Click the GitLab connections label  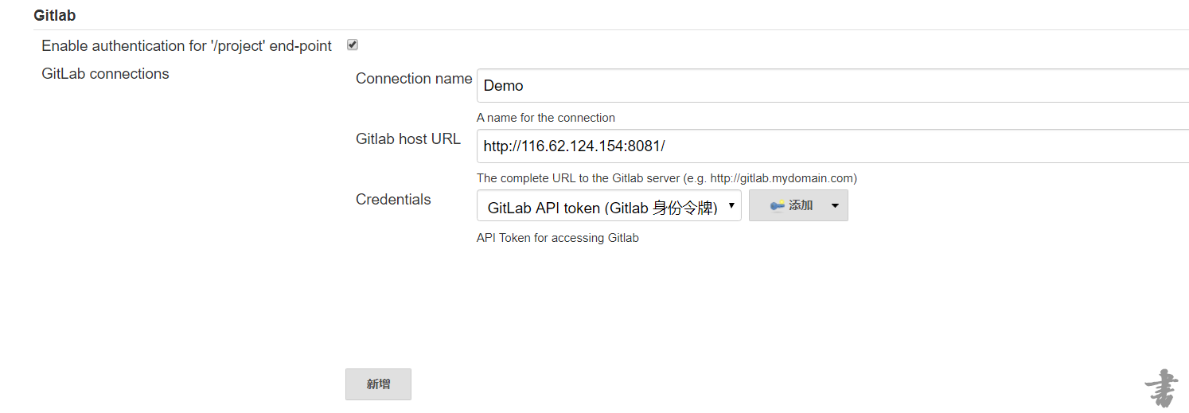(x=105, y=74)
